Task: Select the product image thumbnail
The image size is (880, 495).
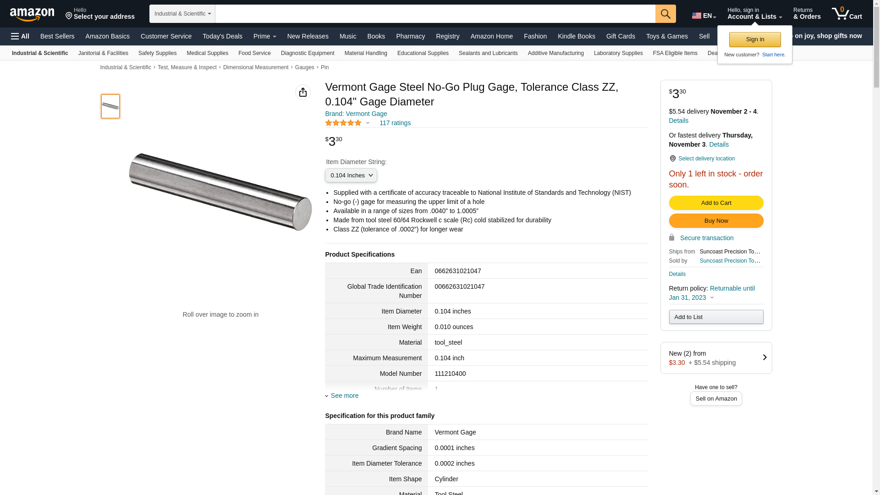Action: point(110,106)
